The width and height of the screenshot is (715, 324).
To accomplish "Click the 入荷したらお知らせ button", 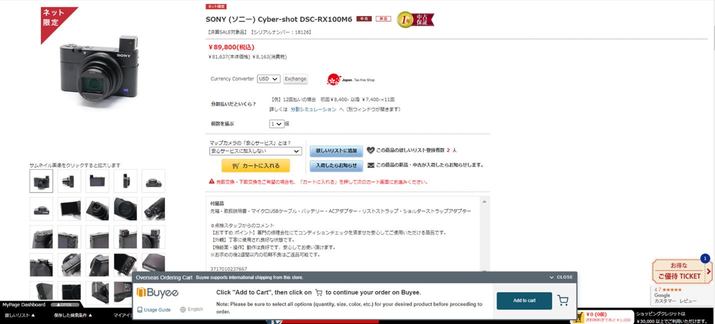I will coord(336,165).
